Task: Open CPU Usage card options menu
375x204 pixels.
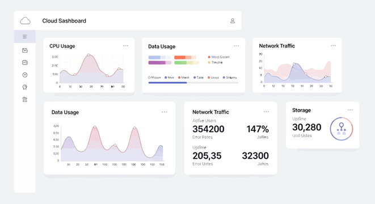Action: (x=125, y=46)
